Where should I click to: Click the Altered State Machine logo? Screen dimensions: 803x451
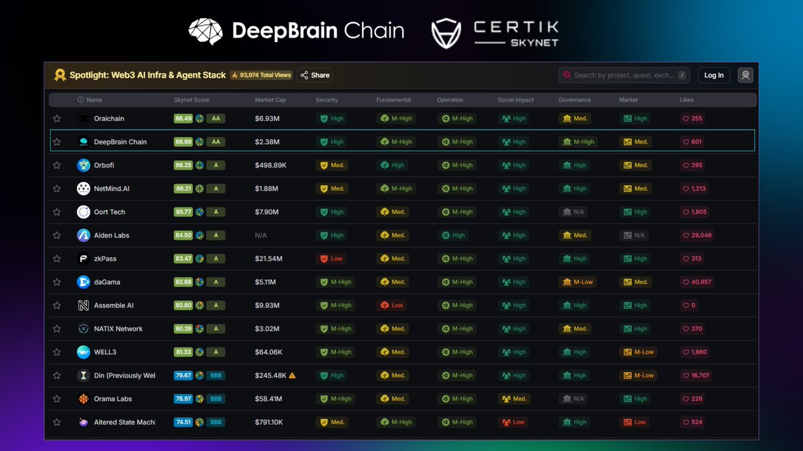[83, 422]
